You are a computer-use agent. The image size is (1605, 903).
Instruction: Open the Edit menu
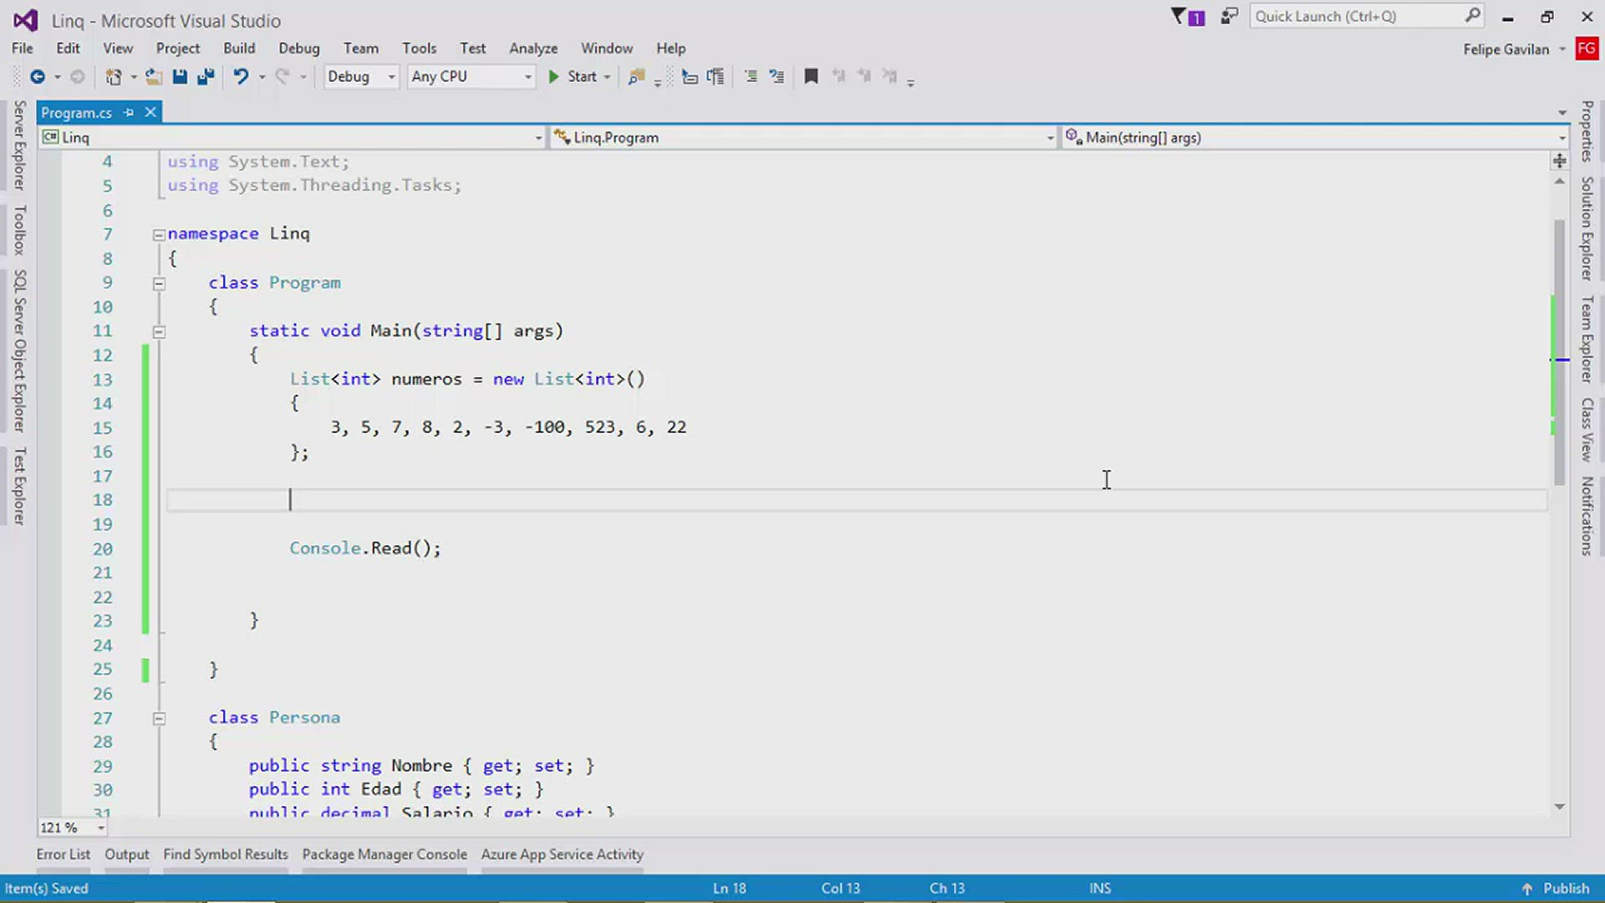[69, 48]
